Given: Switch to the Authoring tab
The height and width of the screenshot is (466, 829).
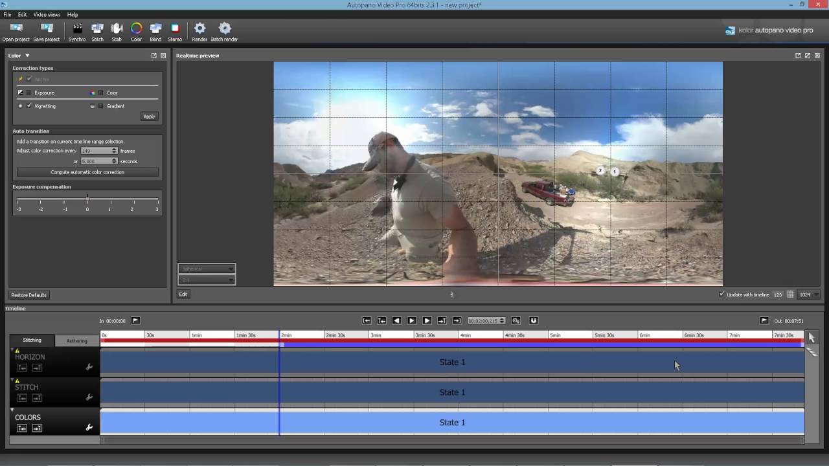Looking at the screenshot, I should coord(77,340).
